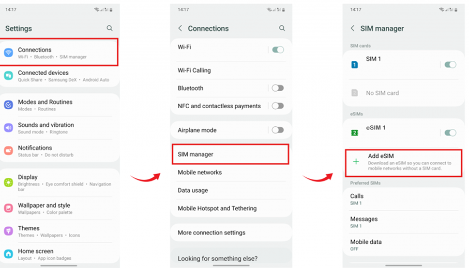Enable the Bluetooth toggle
Screen dimensions: 469x268
[278, 88]
